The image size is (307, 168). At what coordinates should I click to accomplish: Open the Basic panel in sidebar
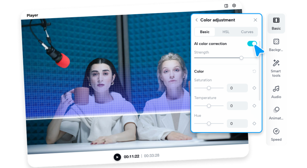pyautogui.click(x=276, y=24)
